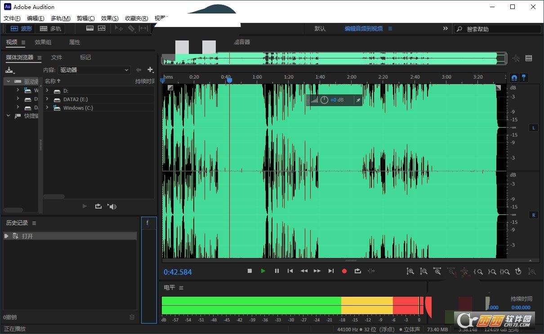Open 媒体浏览器 panel options menu

tap(40, 58)
